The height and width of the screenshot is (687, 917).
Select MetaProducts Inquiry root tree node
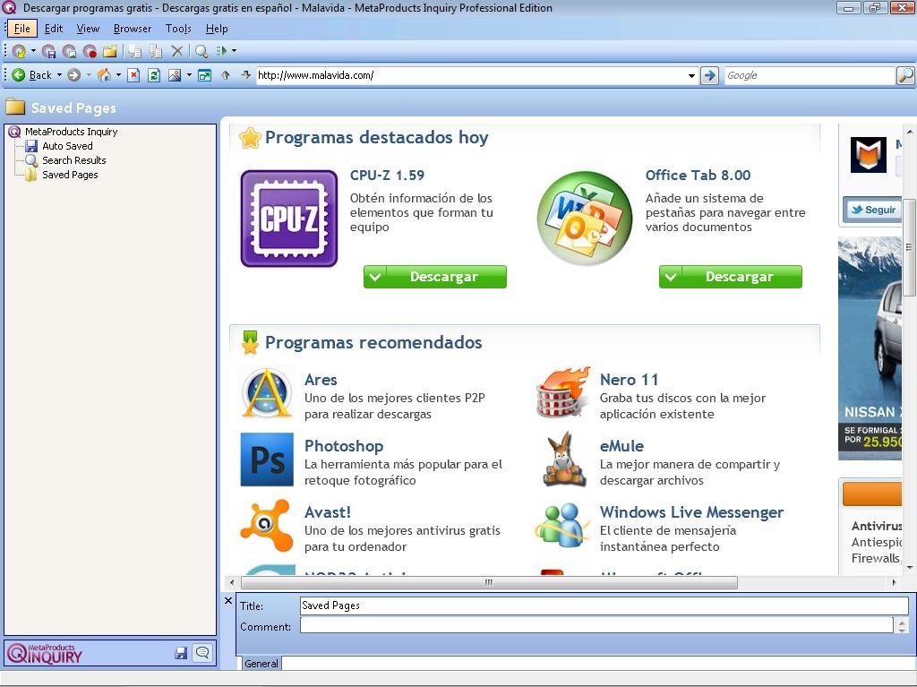pyautogui.click(x=71, y=132)
